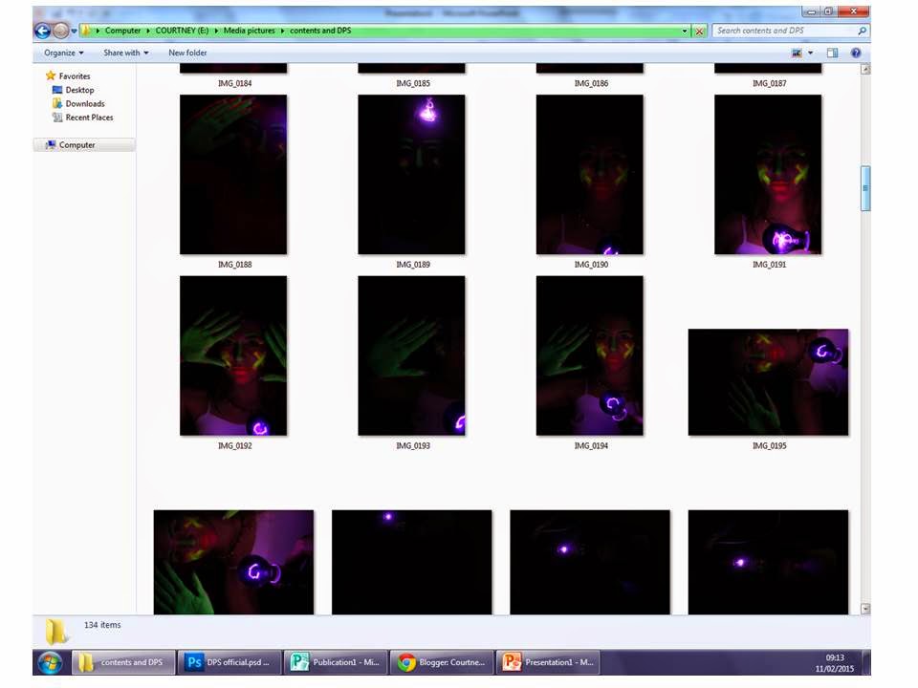Expand the address bar history dropdown
This screenshot has height=688, width=918.
[685, 31]
